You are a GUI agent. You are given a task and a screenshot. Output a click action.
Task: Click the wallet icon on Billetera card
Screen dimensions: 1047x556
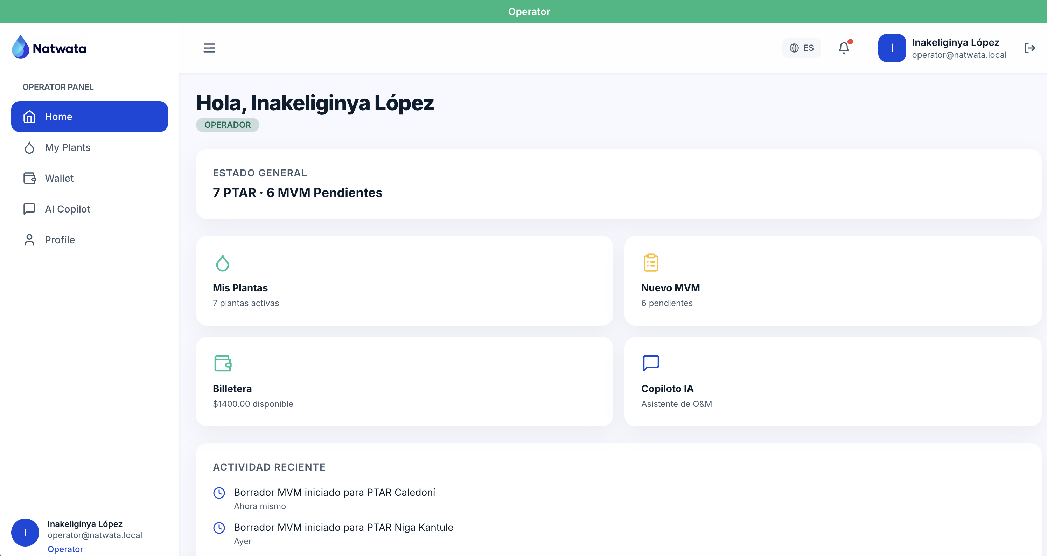[223, 363]
